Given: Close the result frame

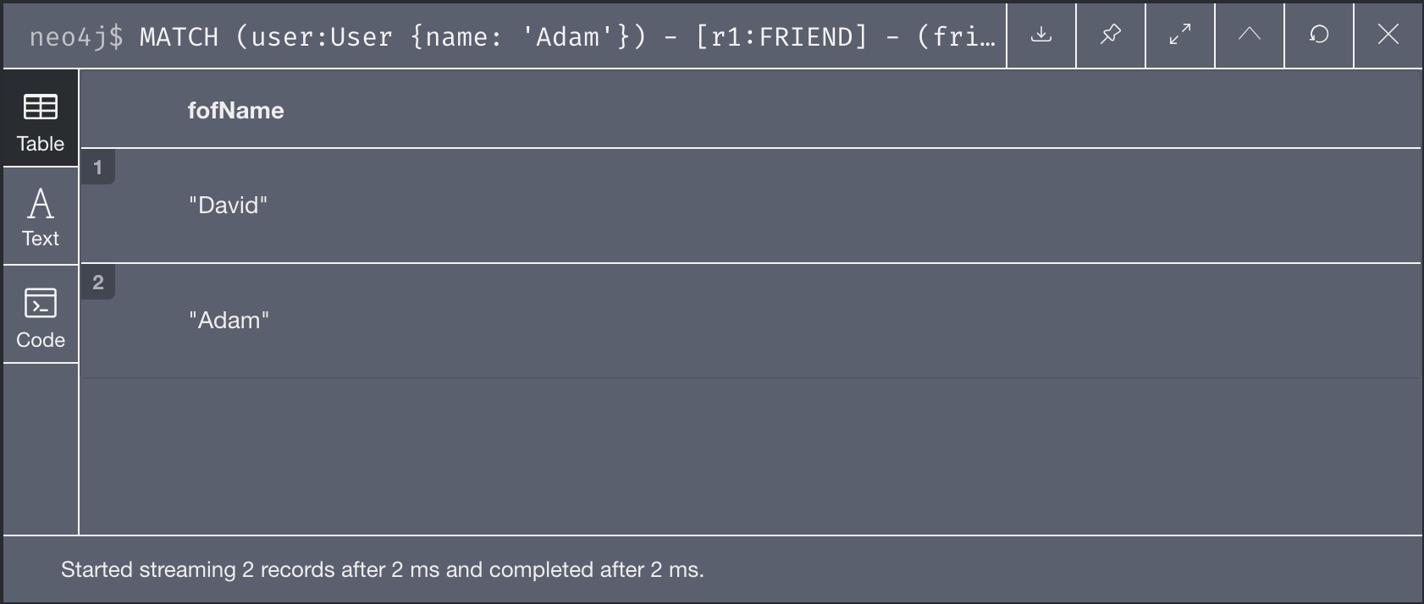Looking at the screenshot, I should (1388, 35).
